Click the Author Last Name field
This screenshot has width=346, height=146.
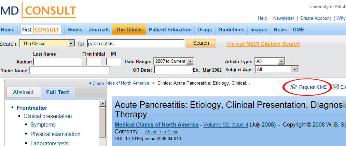coord(58,61)
